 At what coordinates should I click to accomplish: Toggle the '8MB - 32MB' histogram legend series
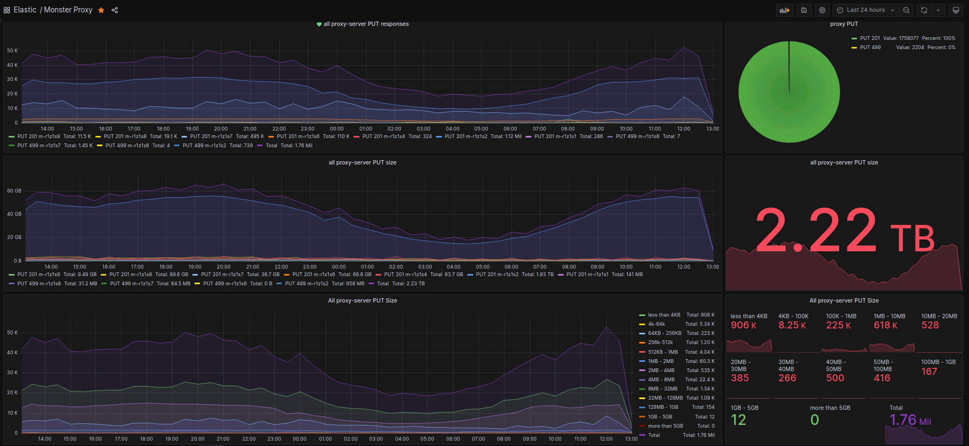[662, 389]
